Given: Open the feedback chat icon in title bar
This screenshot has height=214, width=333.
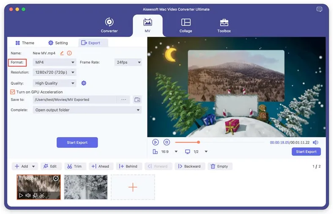Looking at the screenshot, I should [319, 9].
